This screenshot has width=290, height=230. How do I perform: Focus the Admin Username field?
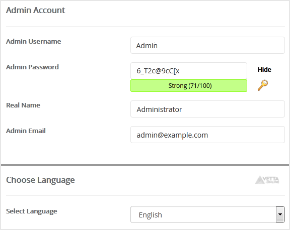point(207,45)
